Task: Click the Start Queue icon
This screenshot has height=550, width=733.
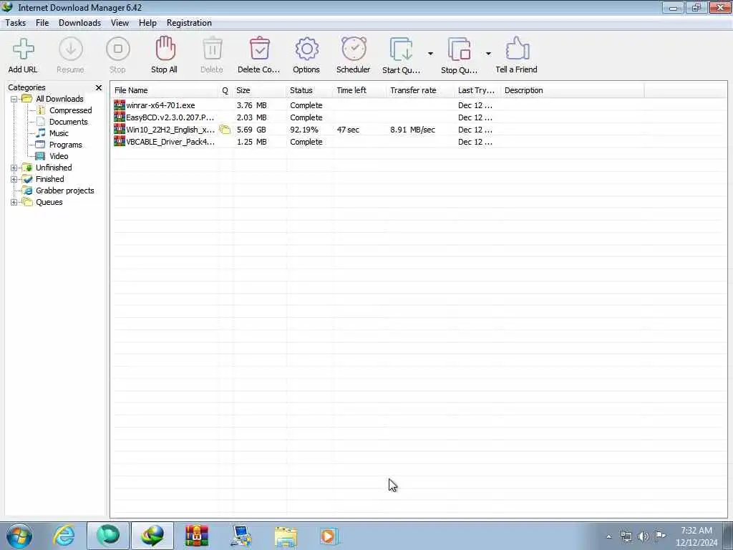Action: (401, 49)
